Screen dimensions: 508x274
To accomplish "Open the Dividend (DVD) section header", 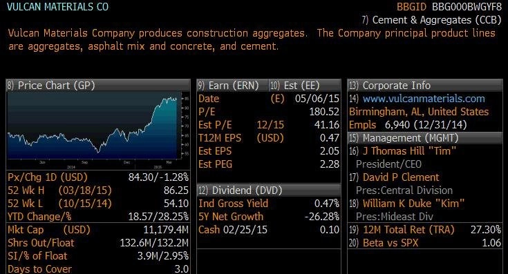I will pyautogui.click(x=269, y=190).
